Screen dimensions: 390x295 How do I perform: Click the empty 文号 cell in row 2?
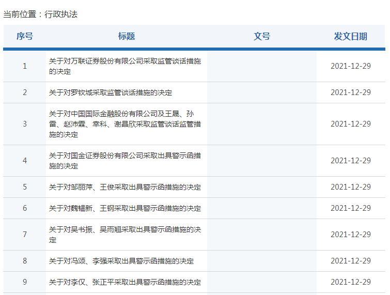click(262, 92)
